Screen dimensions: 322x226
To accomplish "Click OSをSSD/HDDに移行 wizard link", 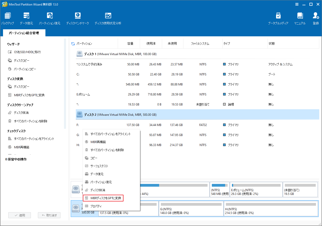I will (27, 52).
